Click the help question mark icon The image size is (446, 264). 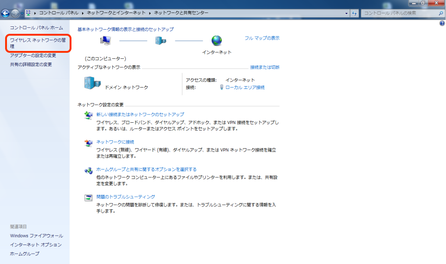[x=442, y=23]
